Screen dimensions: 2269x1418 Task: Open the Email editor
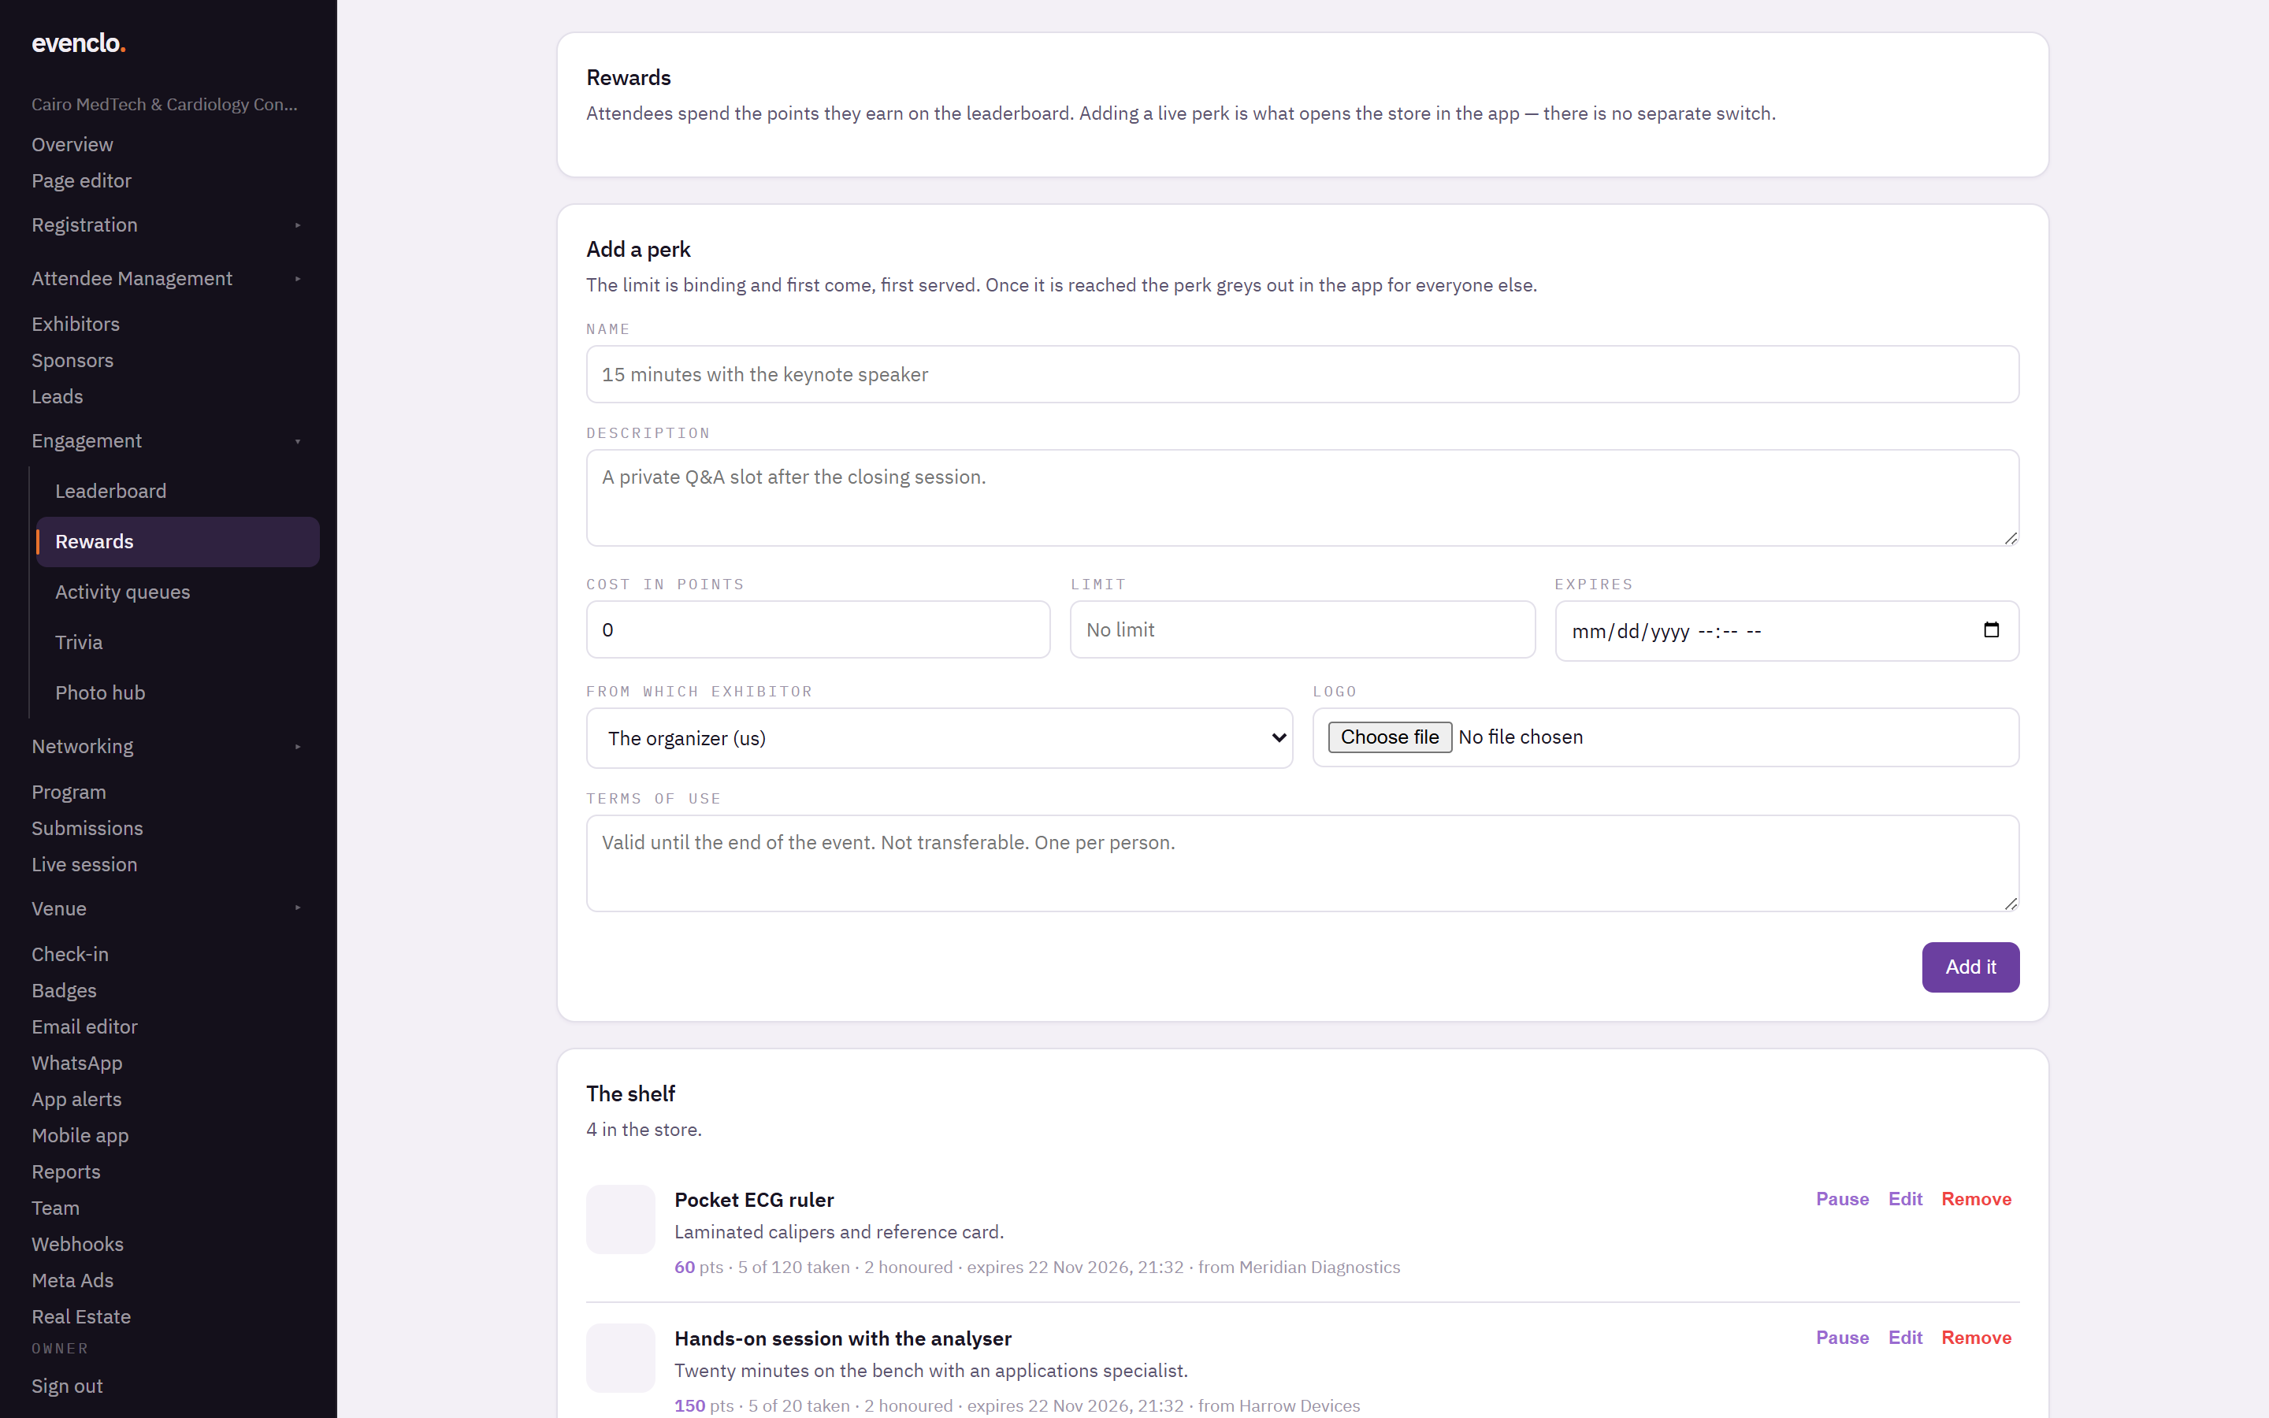(x=84, y=1027)
